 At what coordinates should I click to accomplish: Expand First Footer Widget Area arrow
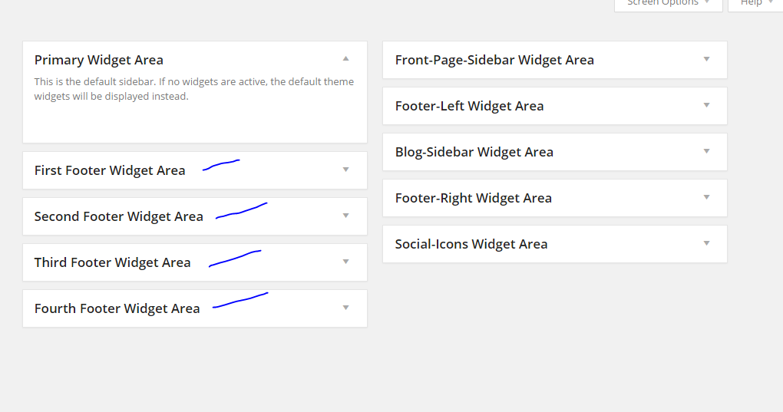[346, 170]
